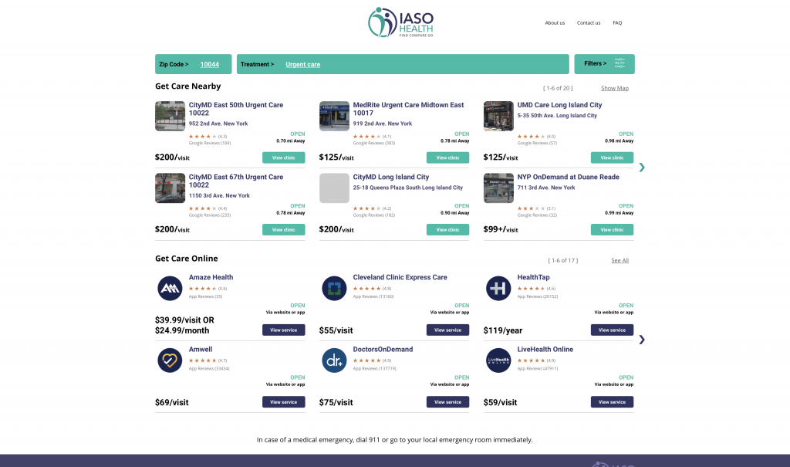This screenshot has height=467, width=790.
Task: Show the map of nearby clinics
Action: 615,88
